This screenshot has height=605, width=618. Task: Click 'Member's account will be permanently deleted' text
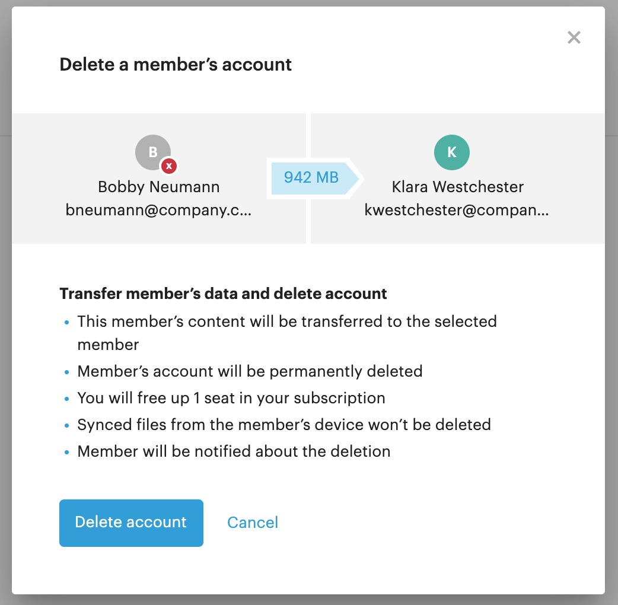250,371
